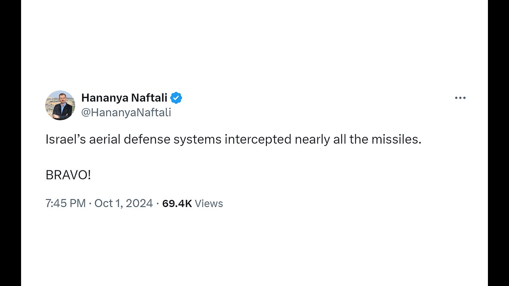Click the black bar on the right edge

(x=498, y=143)
